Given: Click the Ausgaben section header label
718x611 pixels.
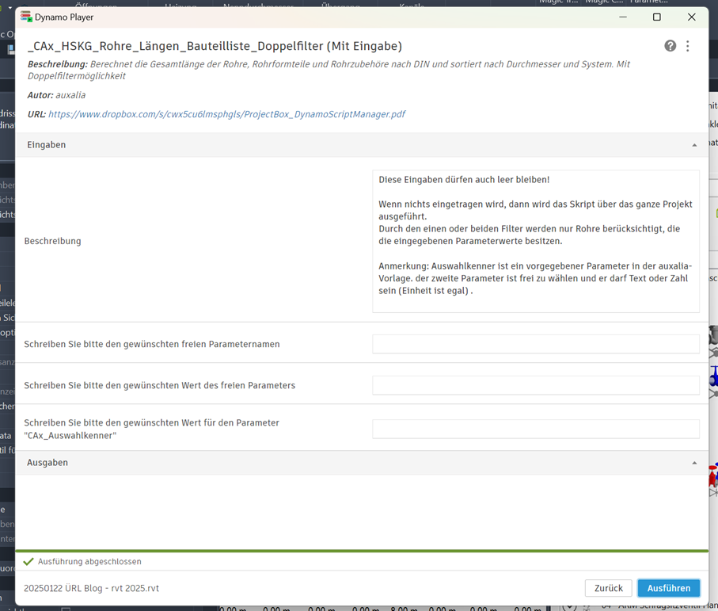Looking at the screenshot, I should (47, 463).
